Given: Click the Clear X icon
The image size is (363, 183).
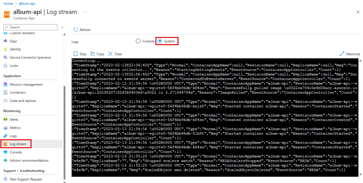Looking at the screenshot, I should tap(110, 54).
